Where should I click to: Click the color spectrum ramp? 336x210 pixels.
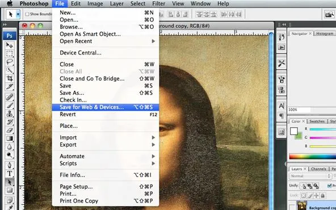312,157
